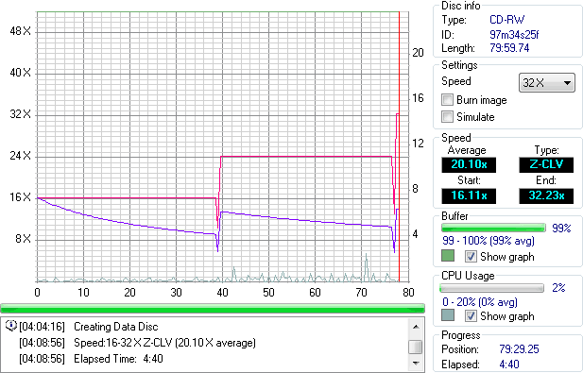The height and width of the screenshot is (373, 583).
Task: Click the info icon beside the Creating Data Disc log entry
Action: tap(11, 326)
